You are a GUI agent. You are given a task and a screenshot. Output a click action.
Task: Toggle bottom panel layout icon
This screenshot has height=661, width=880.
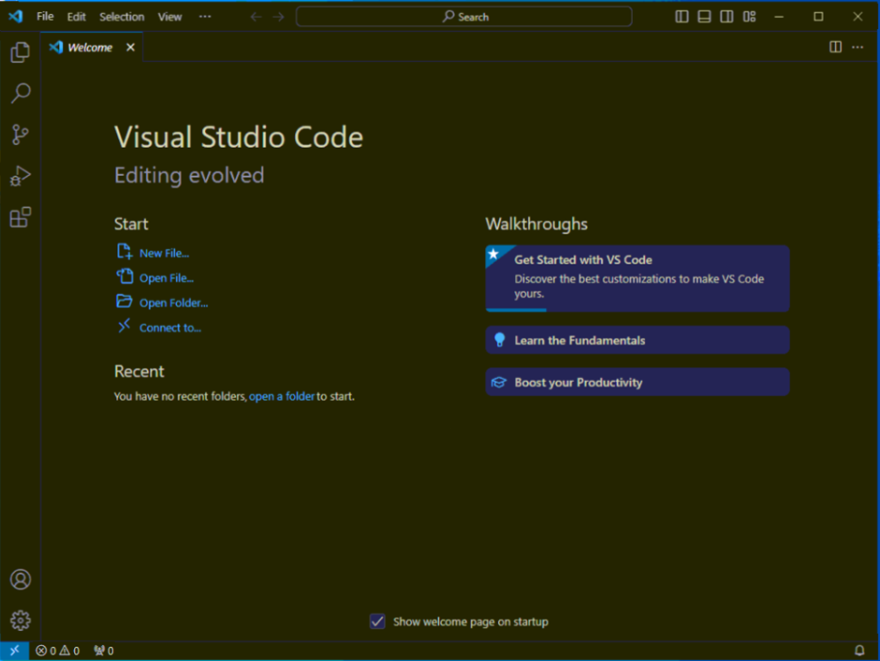pyautogui.click(x=704, y=16)
